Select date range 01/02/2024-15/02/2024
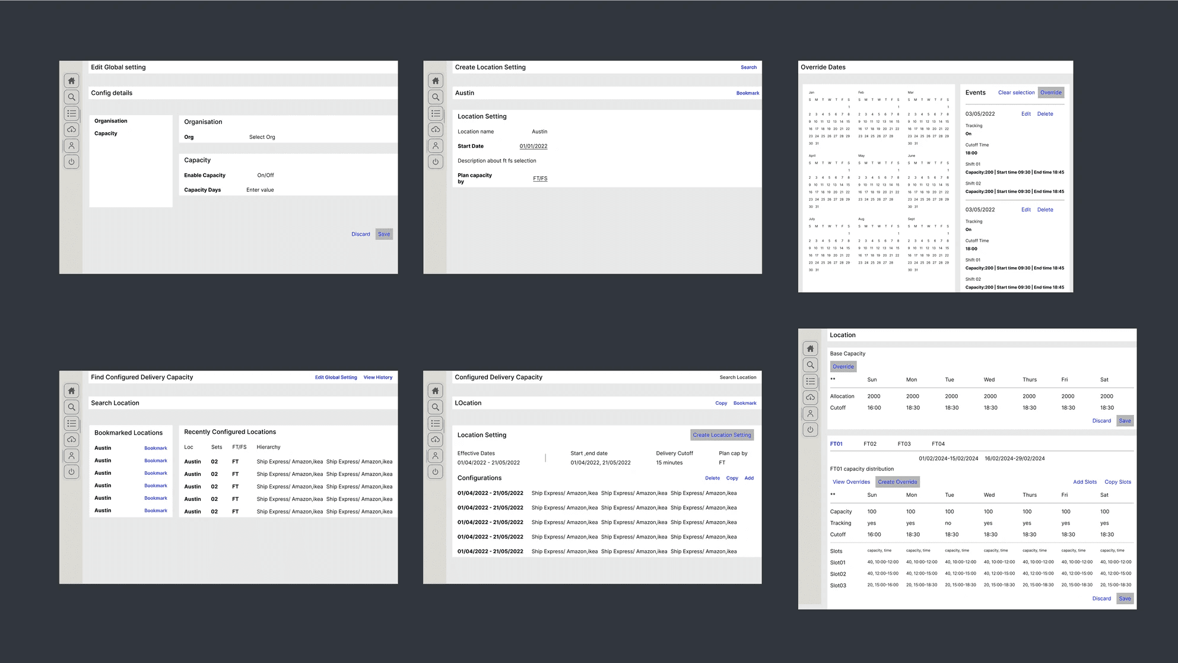Image resolution: width=1178 pixels, height=663 pixels. click(948, 459)
